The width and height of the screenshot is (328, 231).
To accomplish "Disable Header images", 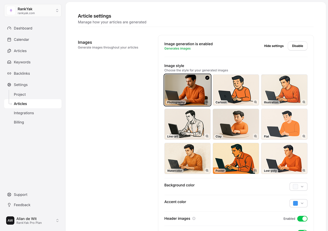I will [x=302, y=219].
